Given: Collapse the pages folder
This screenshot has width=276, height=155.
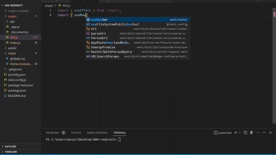Looking at the screenshot, I should point(6,16).
